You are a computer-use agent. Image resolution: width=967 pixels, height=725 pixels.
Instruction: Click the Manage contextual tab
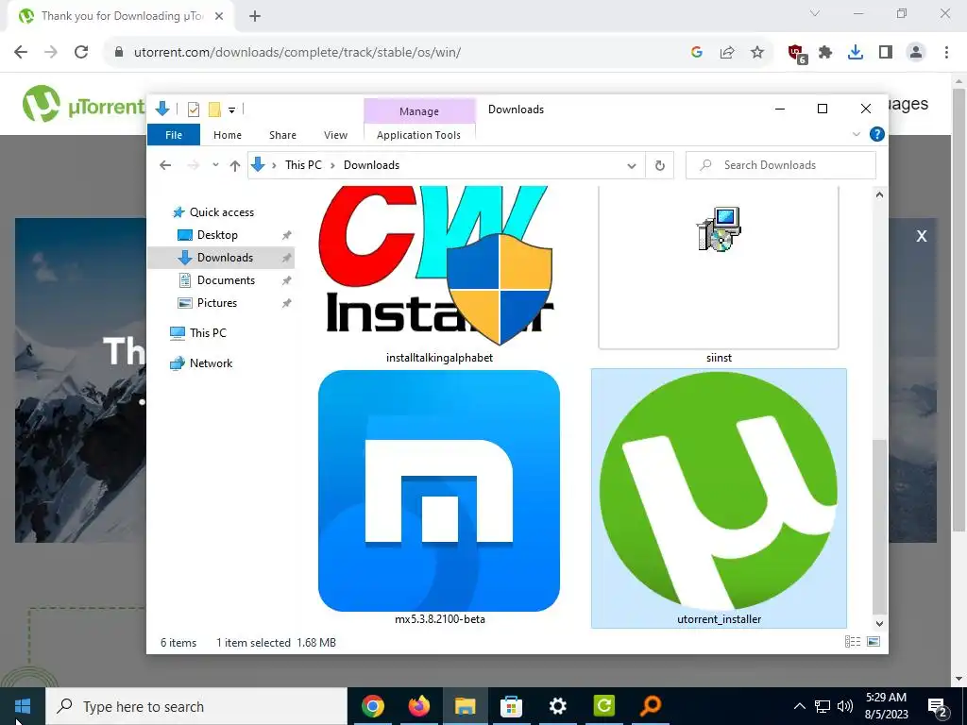point(419,111)
